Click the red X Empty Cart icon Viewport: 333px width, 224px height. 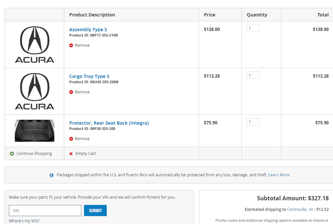click(x=71, y=154)
